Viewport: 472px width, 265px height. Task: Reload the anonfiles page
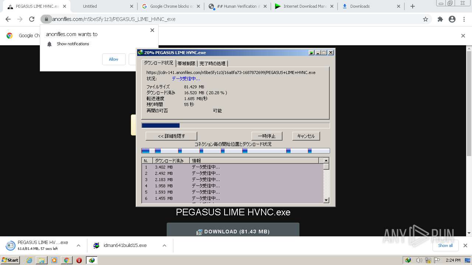32,19
